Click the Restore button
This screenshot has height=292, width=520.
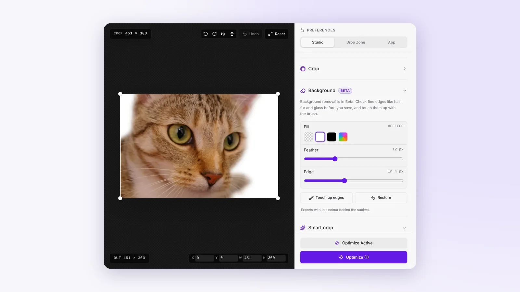pos(381,198)
